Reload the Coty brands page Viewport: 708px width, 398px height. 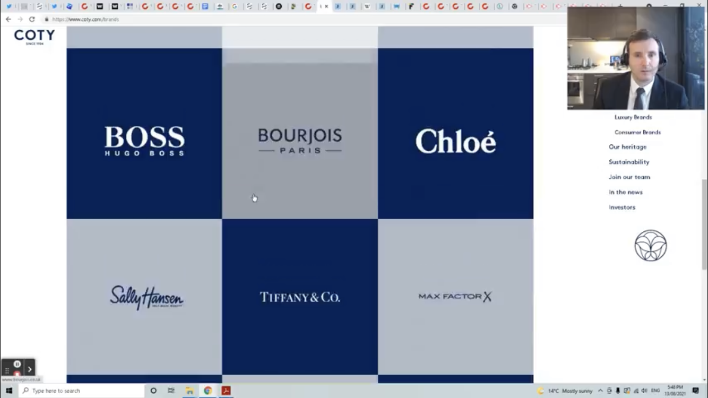click(32, 19)
